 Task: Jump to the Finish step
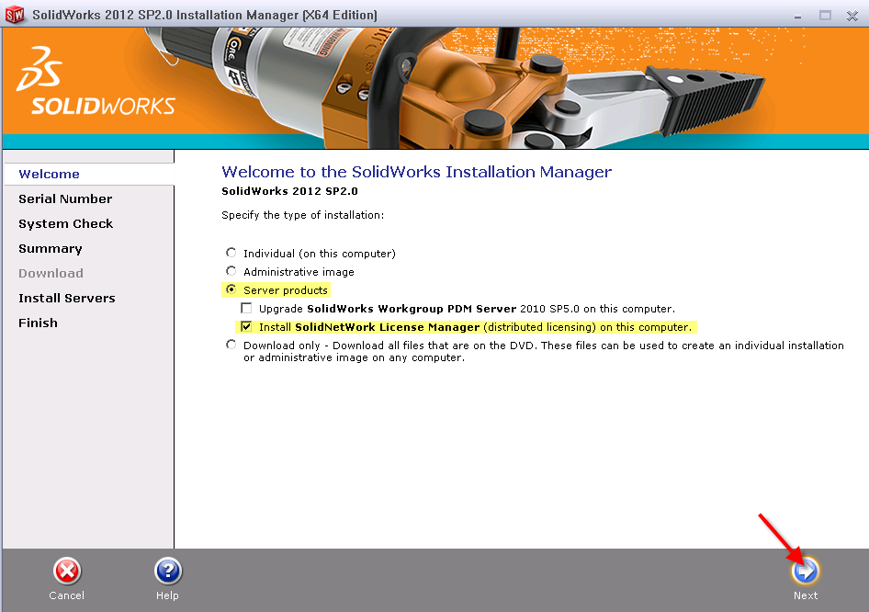tap(38, 323)
